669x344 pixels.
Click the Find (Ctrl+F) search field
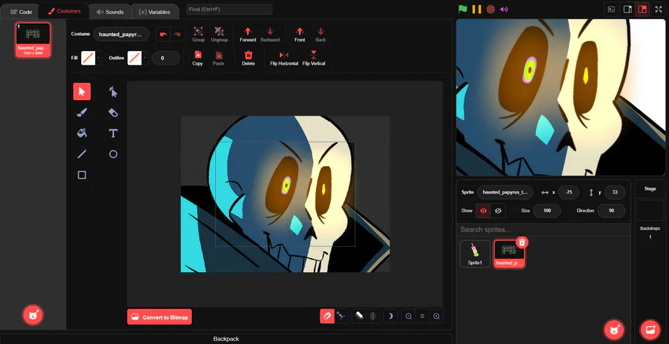click(229, 10)
